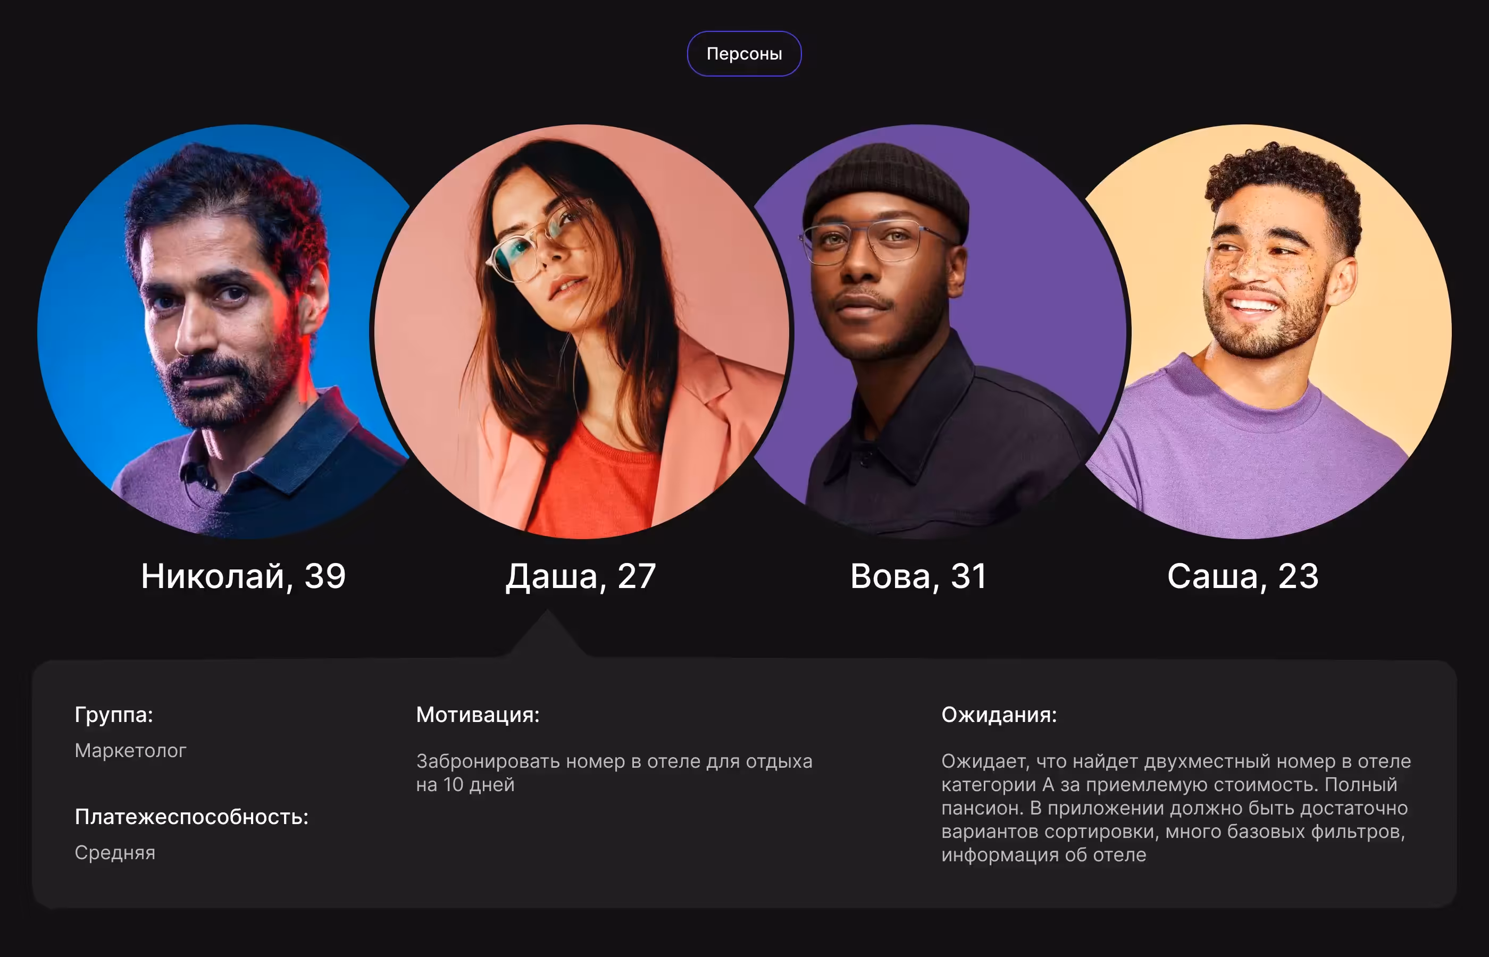
Task: Click the name label Саша, 23
Action: pos(1243,576)
